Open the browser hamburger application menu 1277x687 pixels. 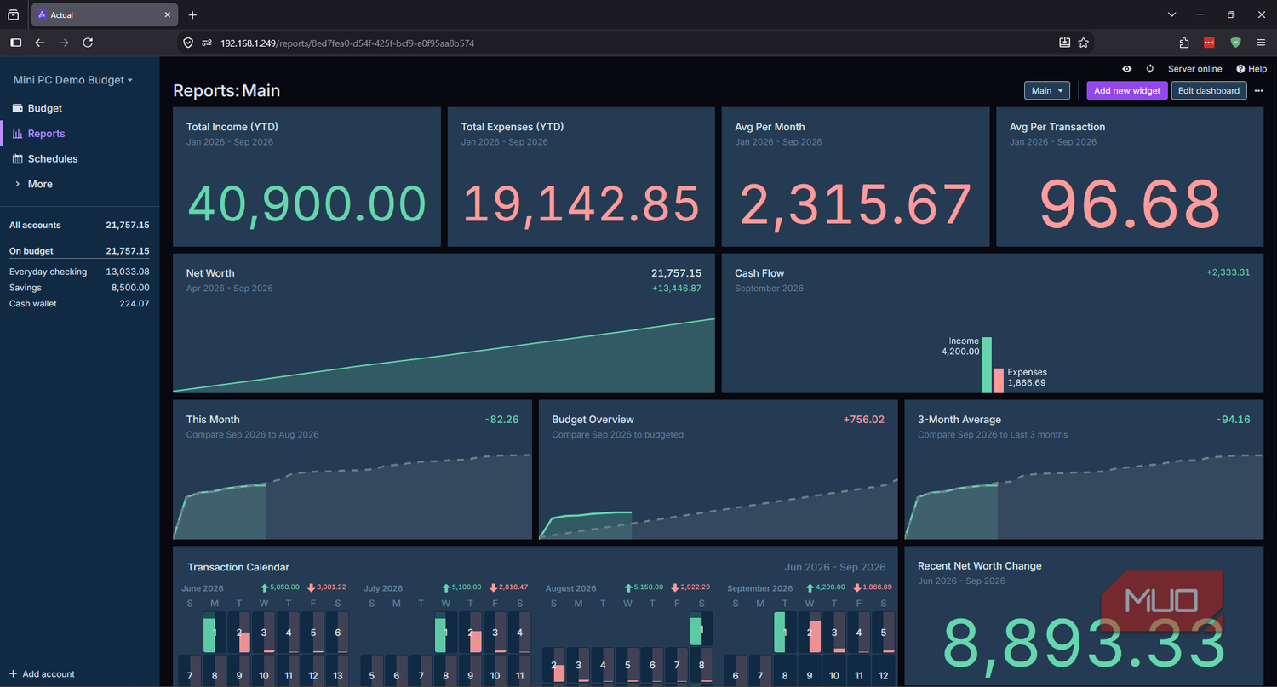coord(1261,43)
